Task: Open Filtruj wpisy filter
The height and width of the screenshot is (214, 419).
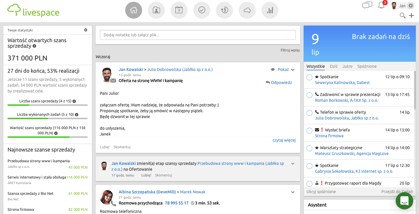Action: click(x=290, y=50)
